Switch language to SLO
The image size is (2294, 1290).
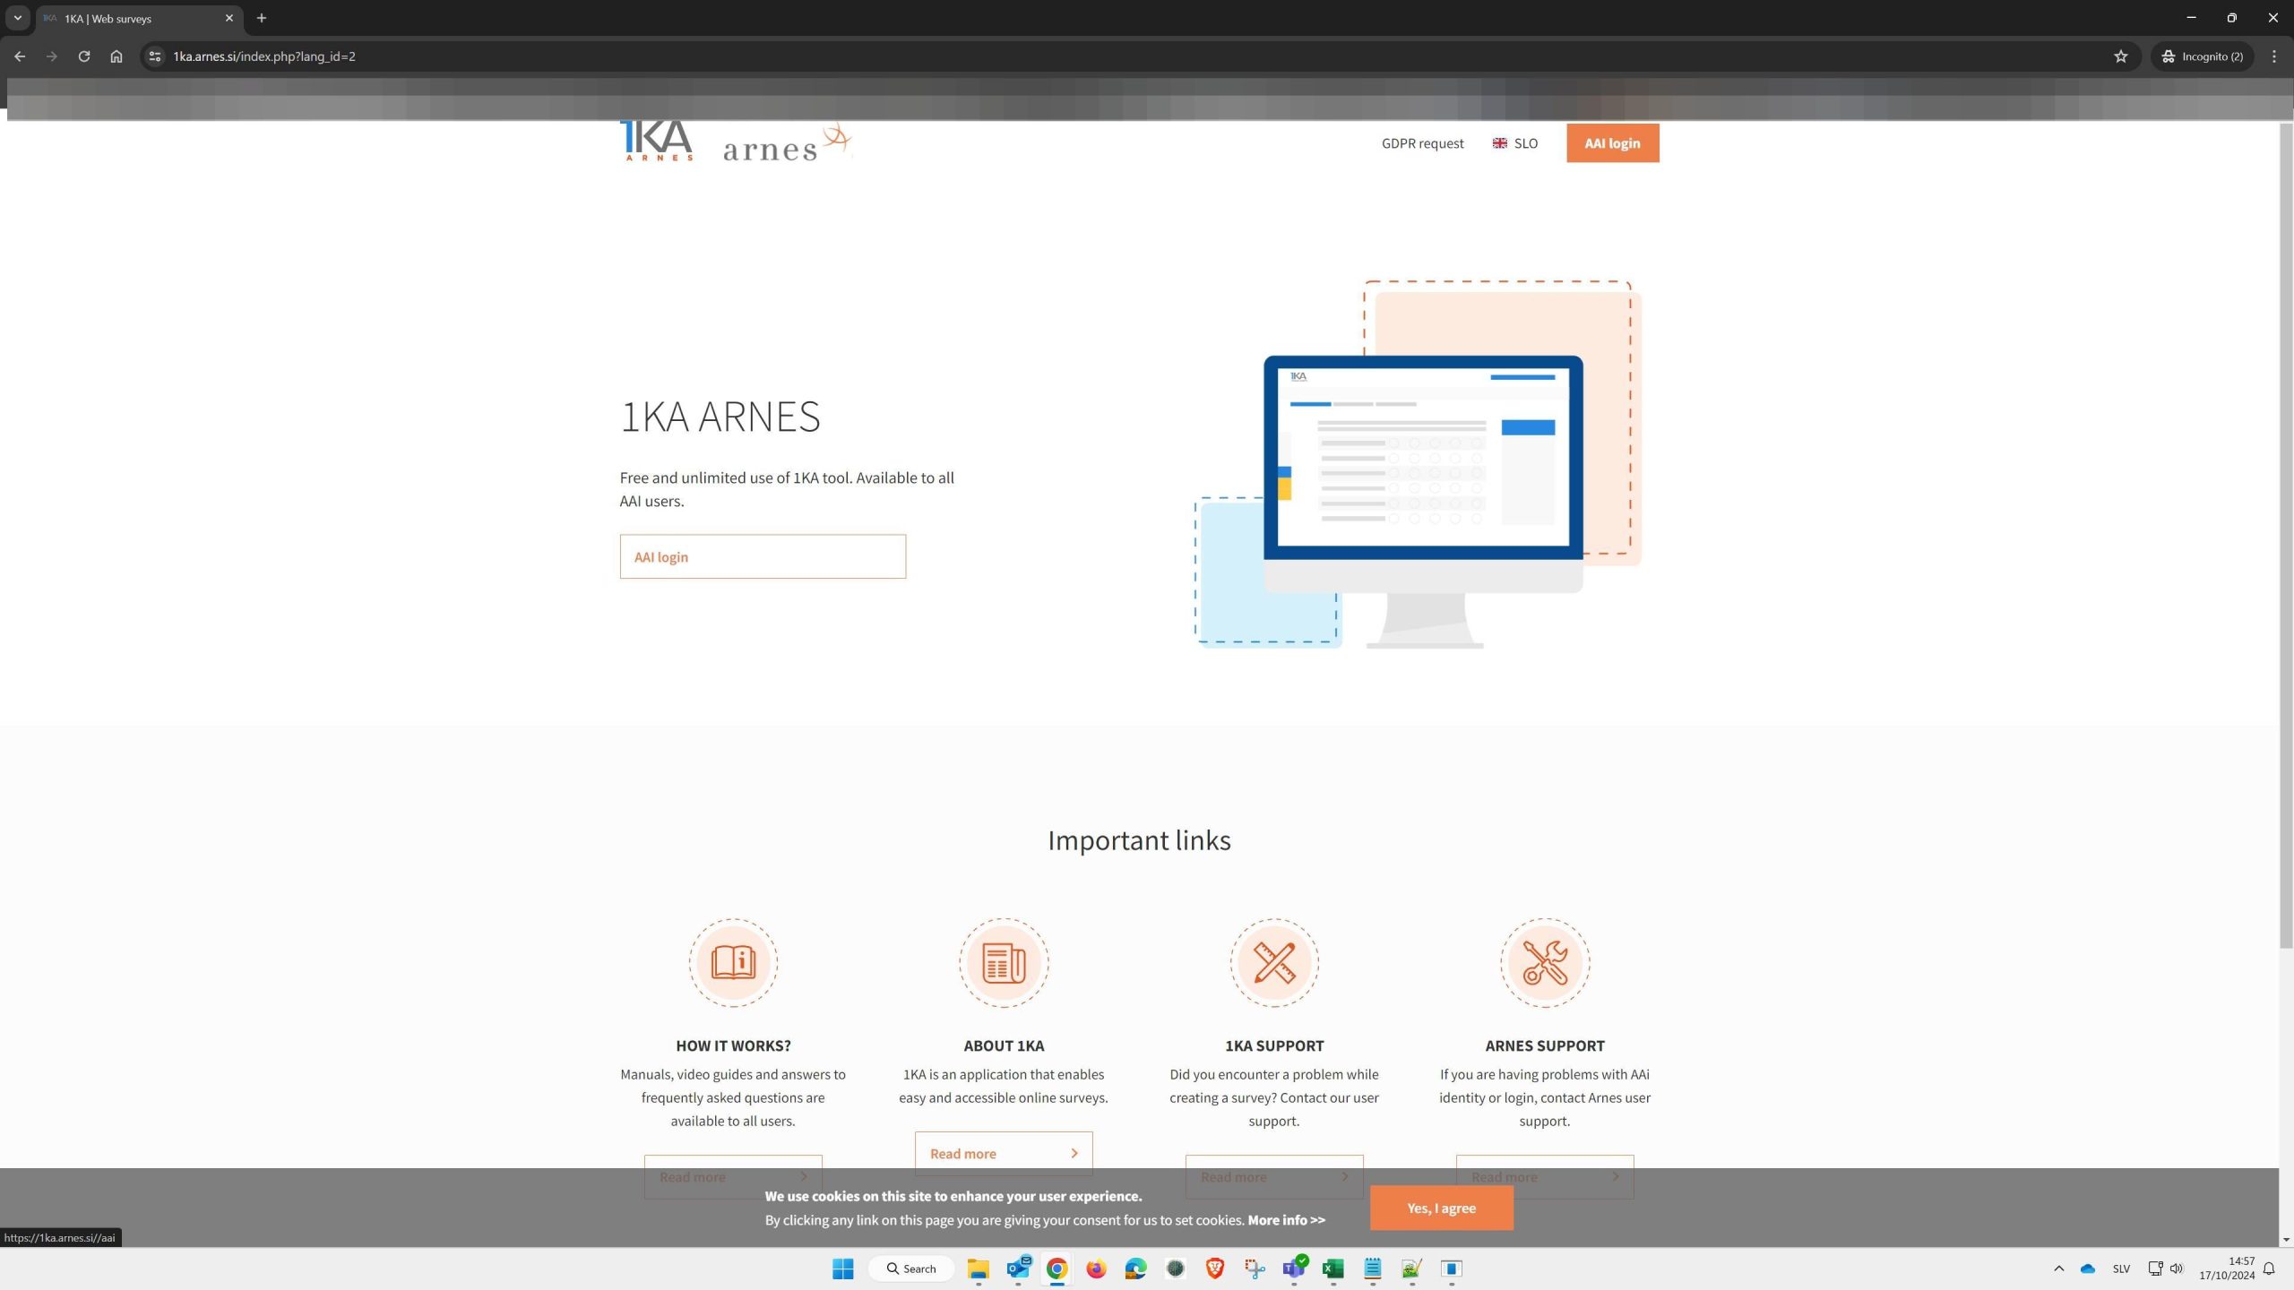1515,143
